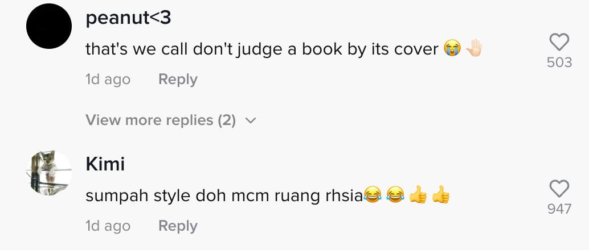
Task: Open Kimi's cat profile picture
Action: tap(49, 173)
